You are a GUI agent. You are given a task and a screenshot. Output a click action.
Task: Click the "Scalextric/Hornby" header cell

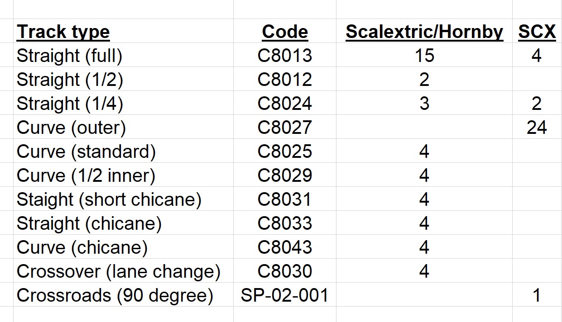pyautogui.click(x=424, y=32)
